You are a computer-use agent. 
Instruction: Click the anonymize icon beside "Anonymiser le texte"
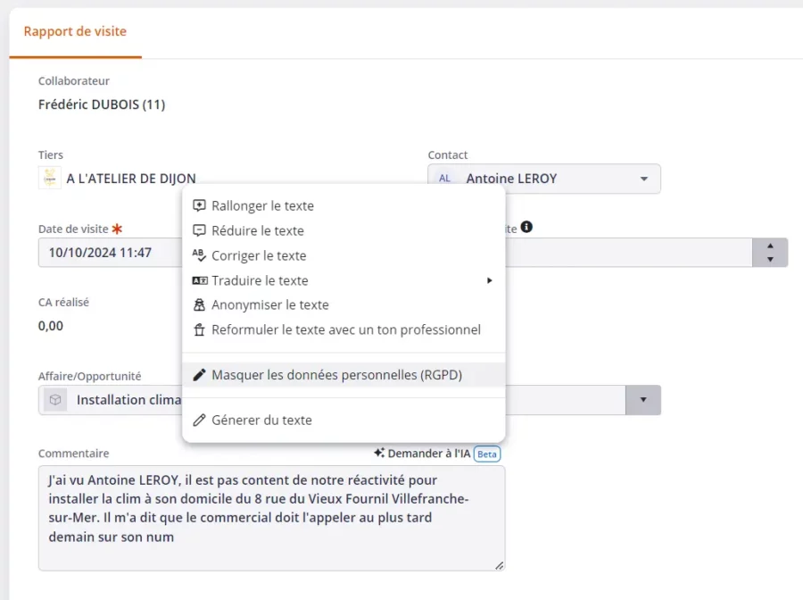click(202, 304)
